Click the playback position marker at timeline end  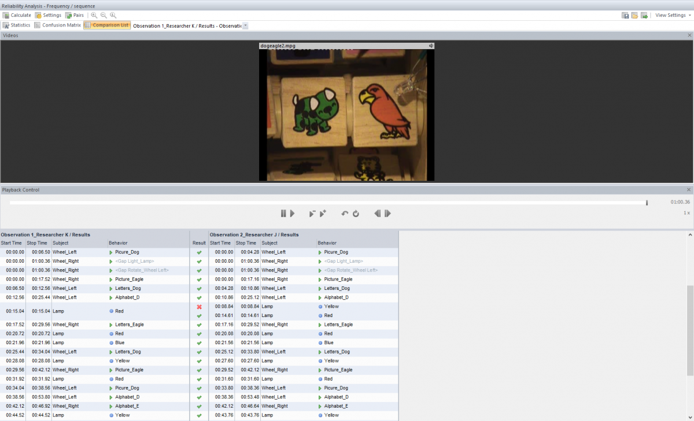647,203
